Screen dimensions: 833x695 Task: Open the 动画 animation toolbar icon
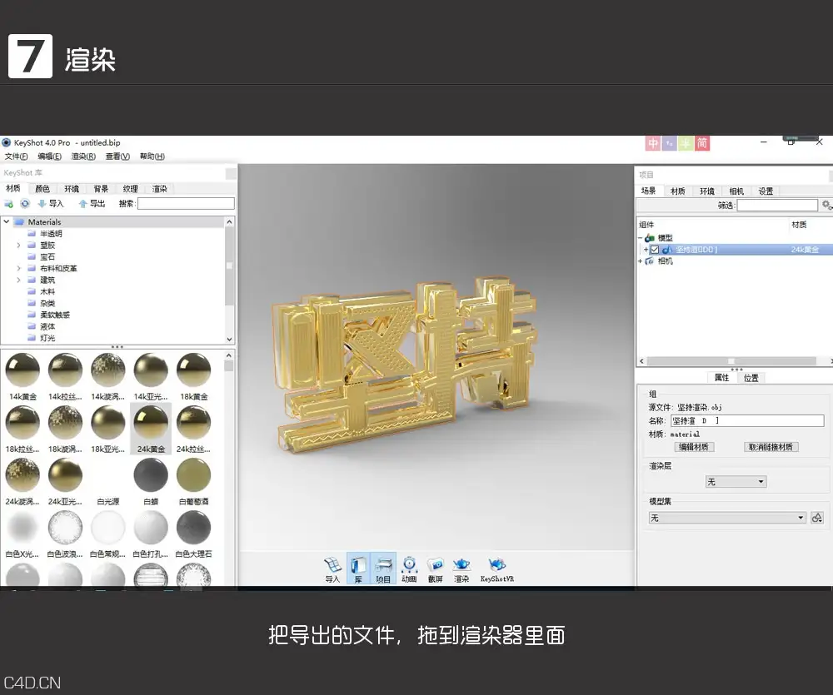tap(409, 569)
